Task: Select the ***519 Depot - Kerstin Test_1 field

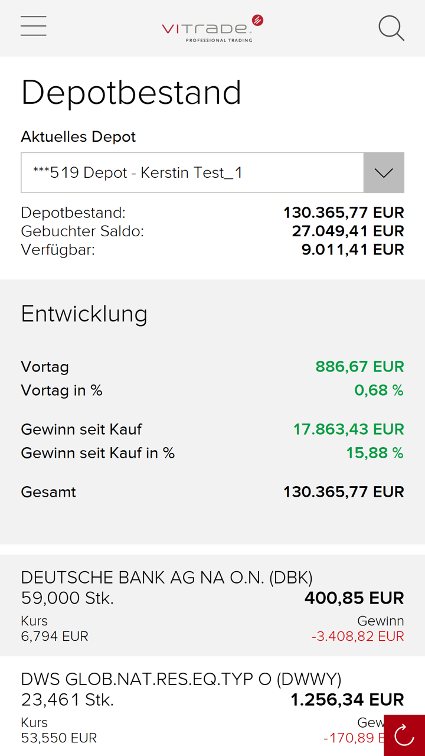Action: 192,172
